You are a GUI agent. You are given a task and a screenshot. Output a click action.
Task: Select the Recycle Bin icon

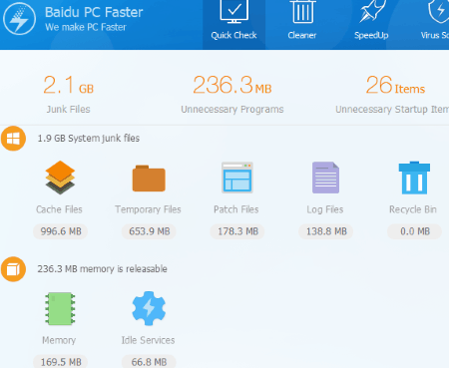point(414,178)
